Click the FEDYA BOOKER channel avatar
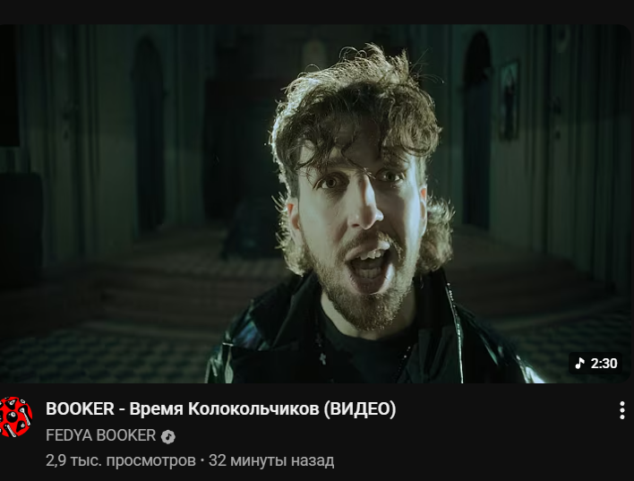The height and width of the screenshot is (481, 634). [x=15, y=417]
